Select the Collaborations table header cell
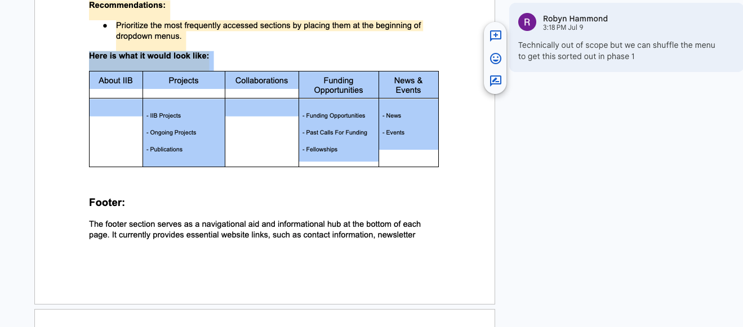This screenshot has height=327, width=743. click(x=261, y=80)
